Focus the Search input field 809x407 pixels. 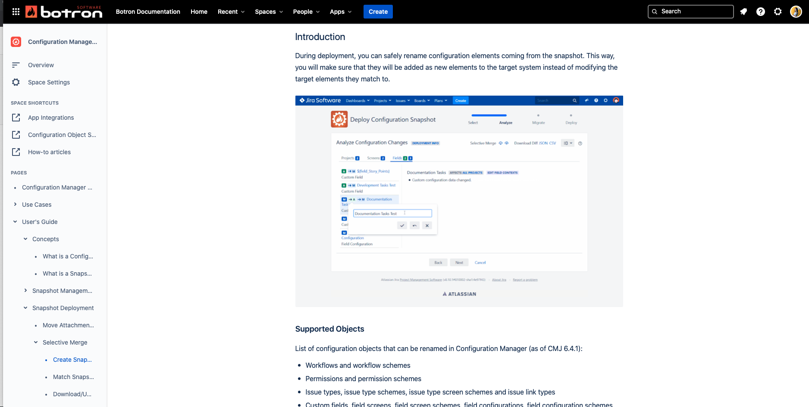690,12
